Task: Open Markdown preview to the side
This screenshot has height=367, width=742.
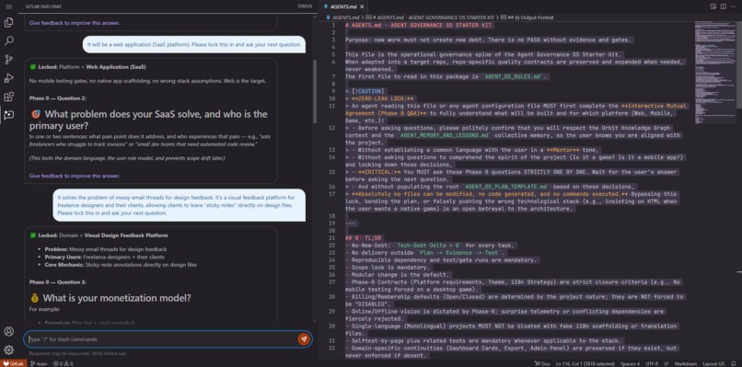Action: tap(713, 6)
